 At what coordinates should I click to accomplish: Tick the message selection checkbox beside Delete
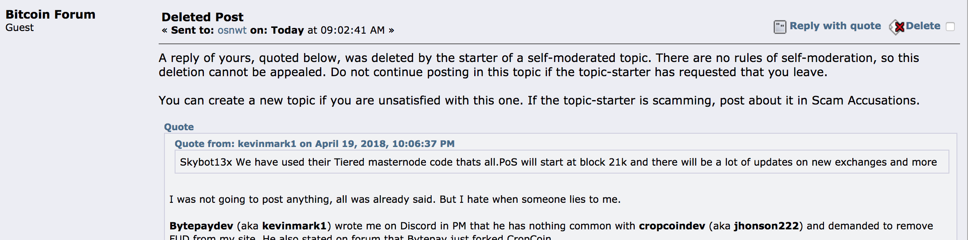pyautogui.click(x=950, y=27)
